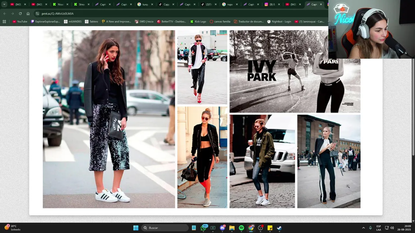Close the Instagram tab
This screenshot has height=233, width=415.
point(279,5)
